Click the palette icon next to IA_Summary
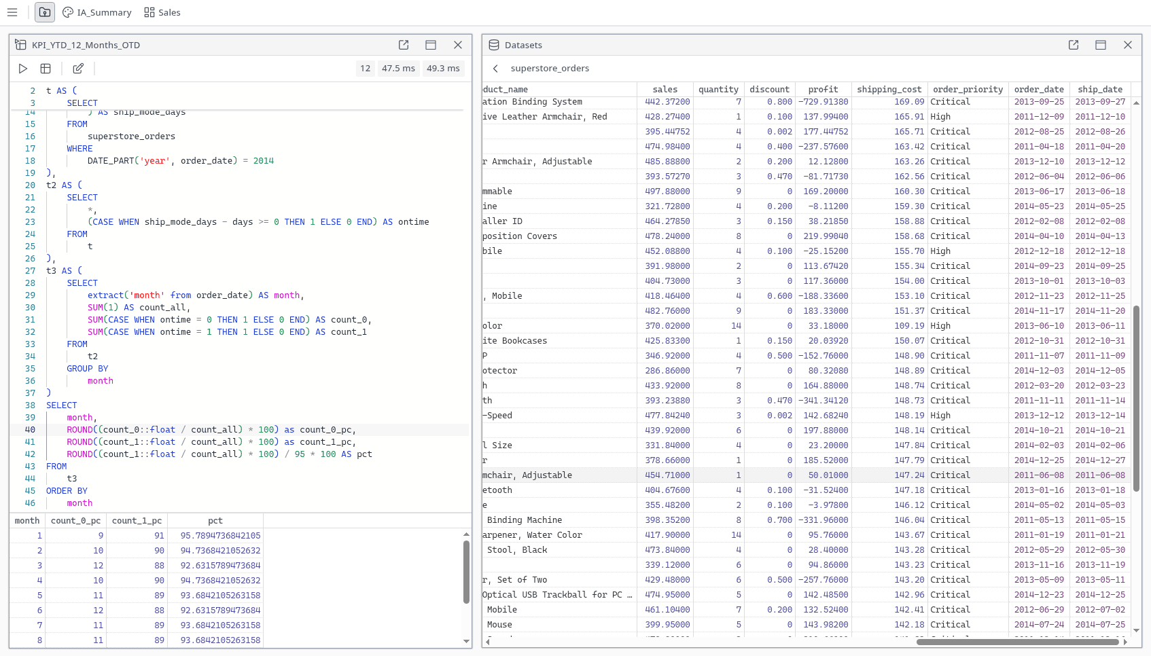This screenshot has width=1151, height=656. (67, 12)
